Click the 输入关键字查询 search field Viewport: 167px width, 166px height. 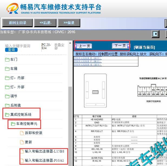(x=18, y=46)
